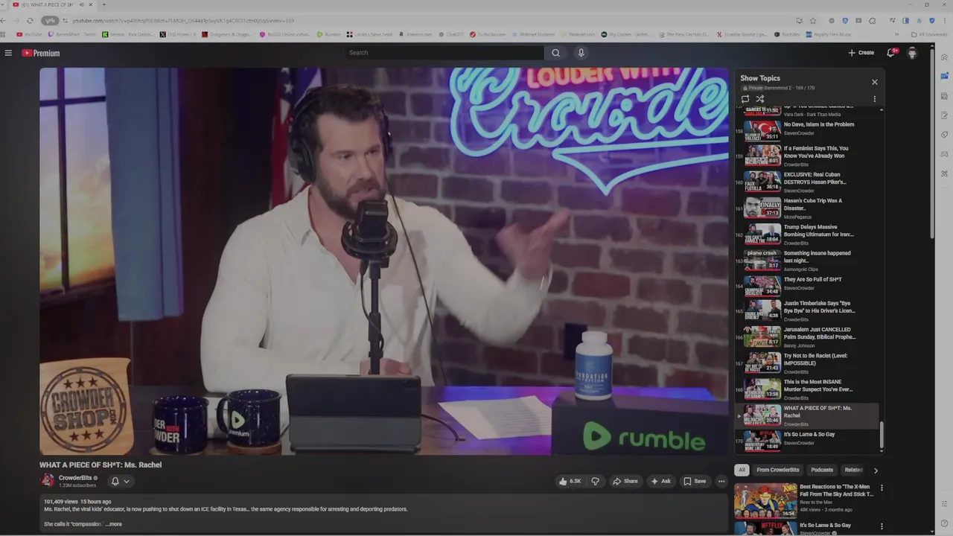Save video to a playlist
Screen dimensions: 953x536
pyautogui.click(x=695, y=481)
